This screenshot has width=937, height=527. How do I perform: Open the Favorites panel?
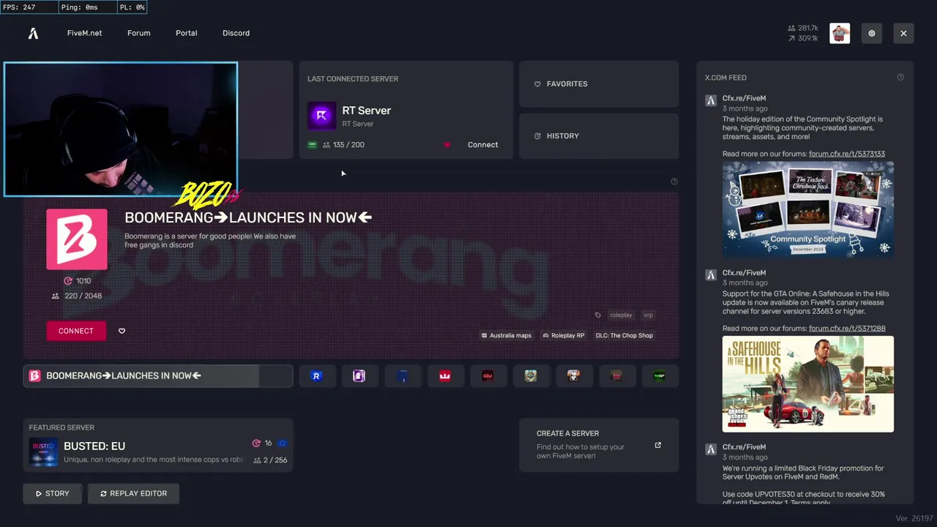tap(599, 84)
